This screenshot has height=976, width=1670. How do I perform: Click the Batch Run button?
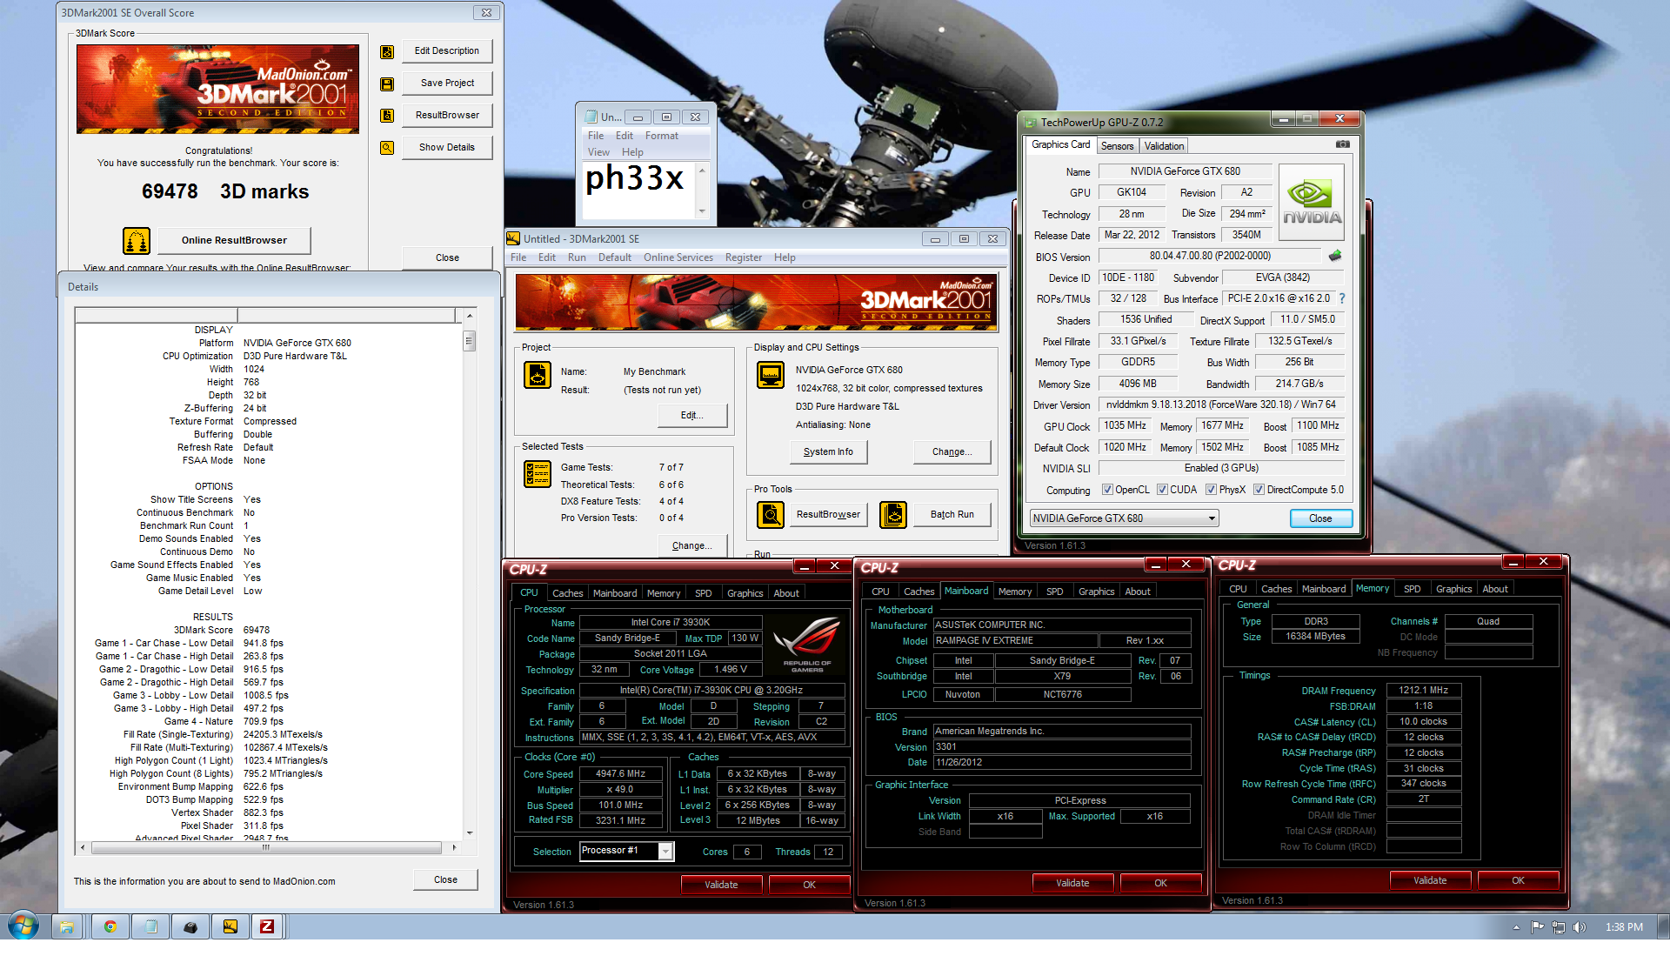click(952, 515)
